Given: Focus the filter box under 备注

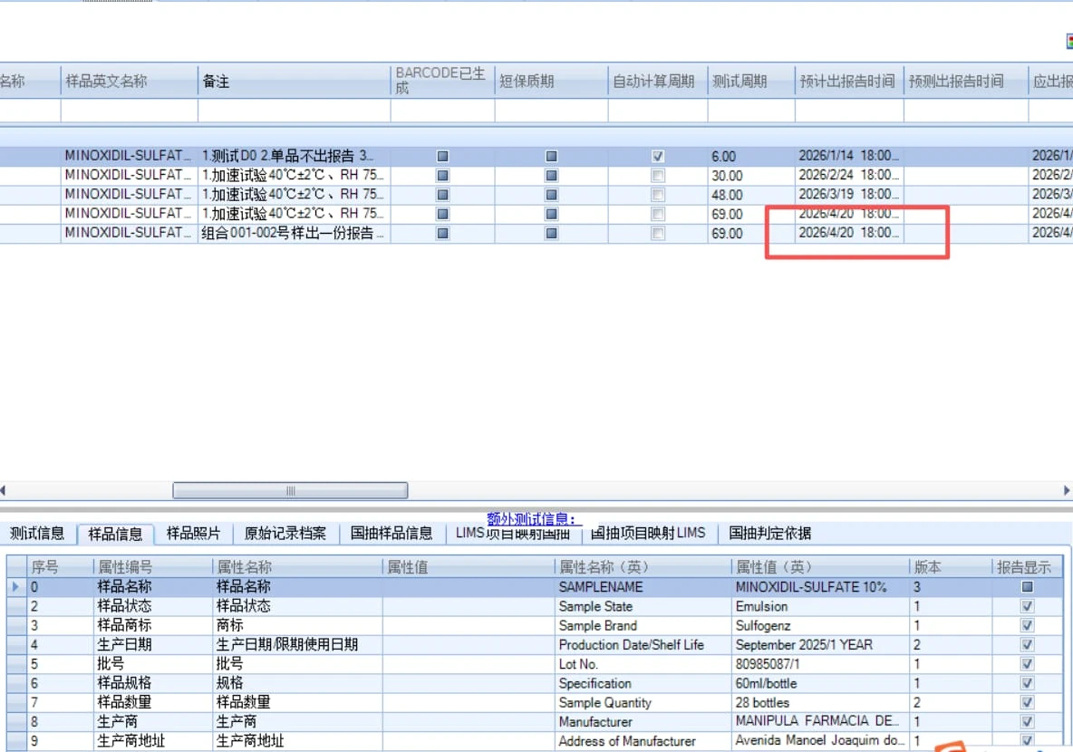Looking at the screenshot, I should (295, 111).
